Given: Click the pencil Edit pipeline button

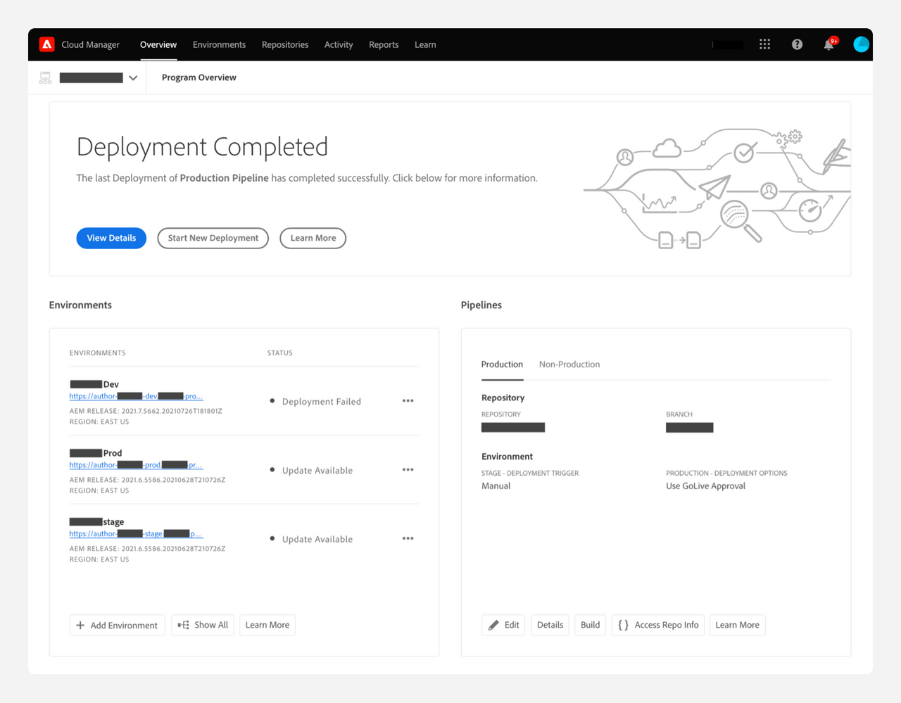Looking at the screenshot, I should (x=503, y=625).
